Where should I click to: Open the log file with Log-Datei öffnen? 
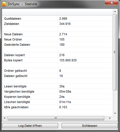(x=30, y=126)
